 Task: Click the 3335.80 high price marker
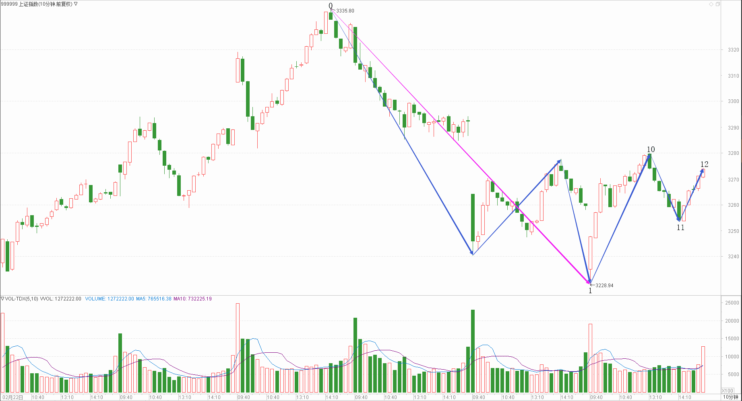pyautogui.click(x=345, y=11)
